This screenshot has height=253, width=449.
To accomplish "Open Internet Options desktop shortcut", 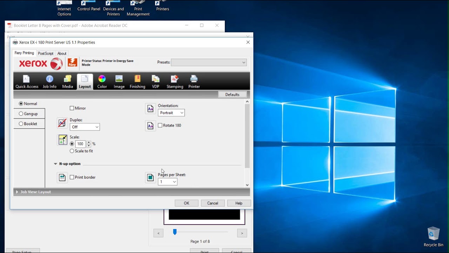I will [64, 8].
